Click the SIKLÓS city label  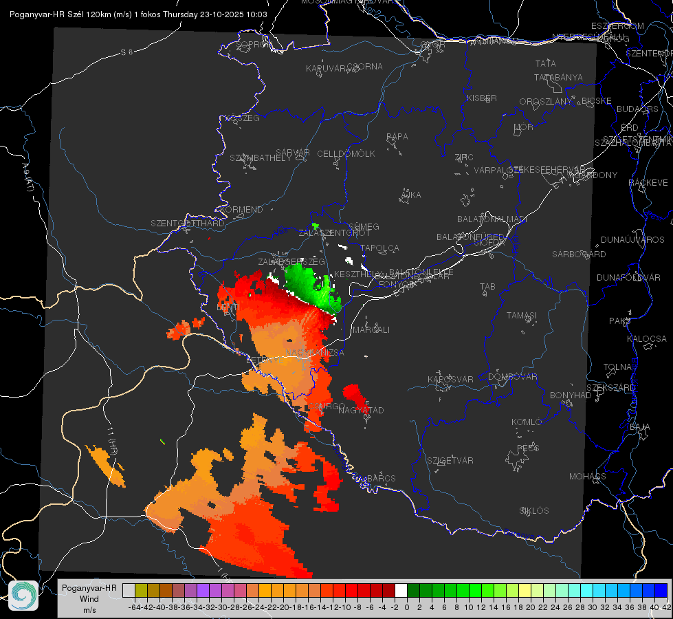click(534, 511)
